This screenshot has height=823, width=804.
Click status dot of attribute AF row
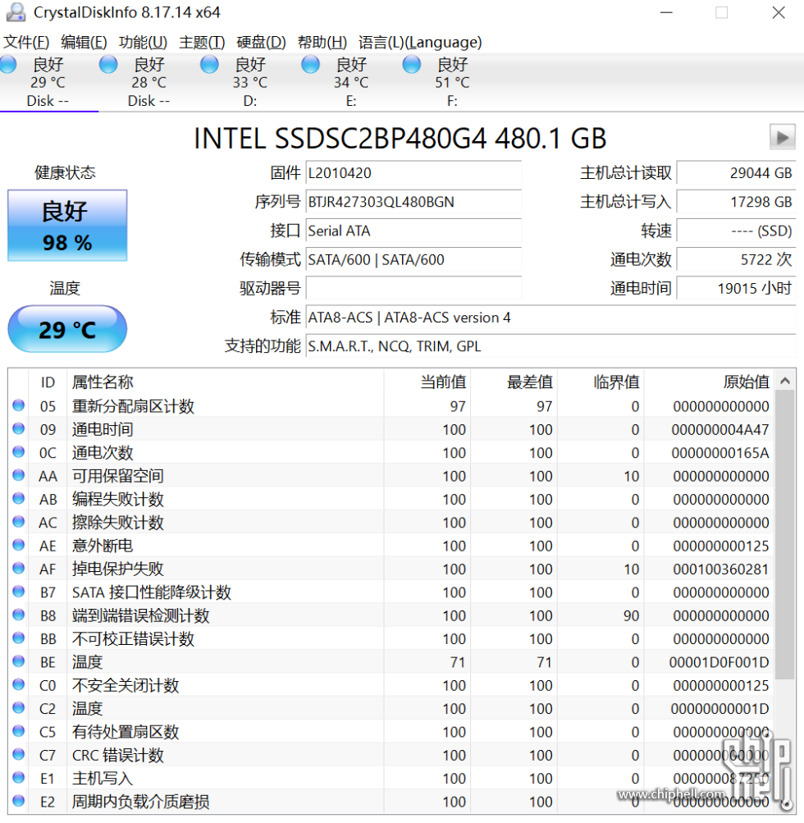(x=18, y=568)
